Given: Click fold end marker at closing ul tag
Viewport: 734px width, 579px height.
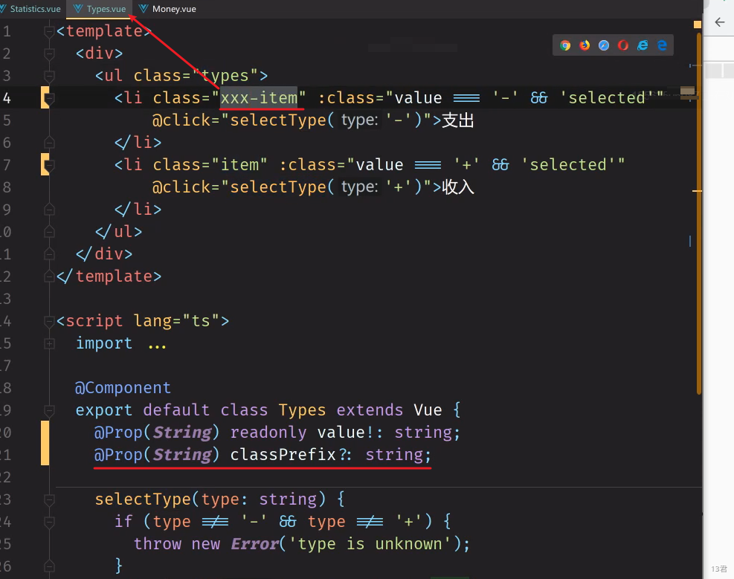Looking at the screenshot, I should point(49,232).
